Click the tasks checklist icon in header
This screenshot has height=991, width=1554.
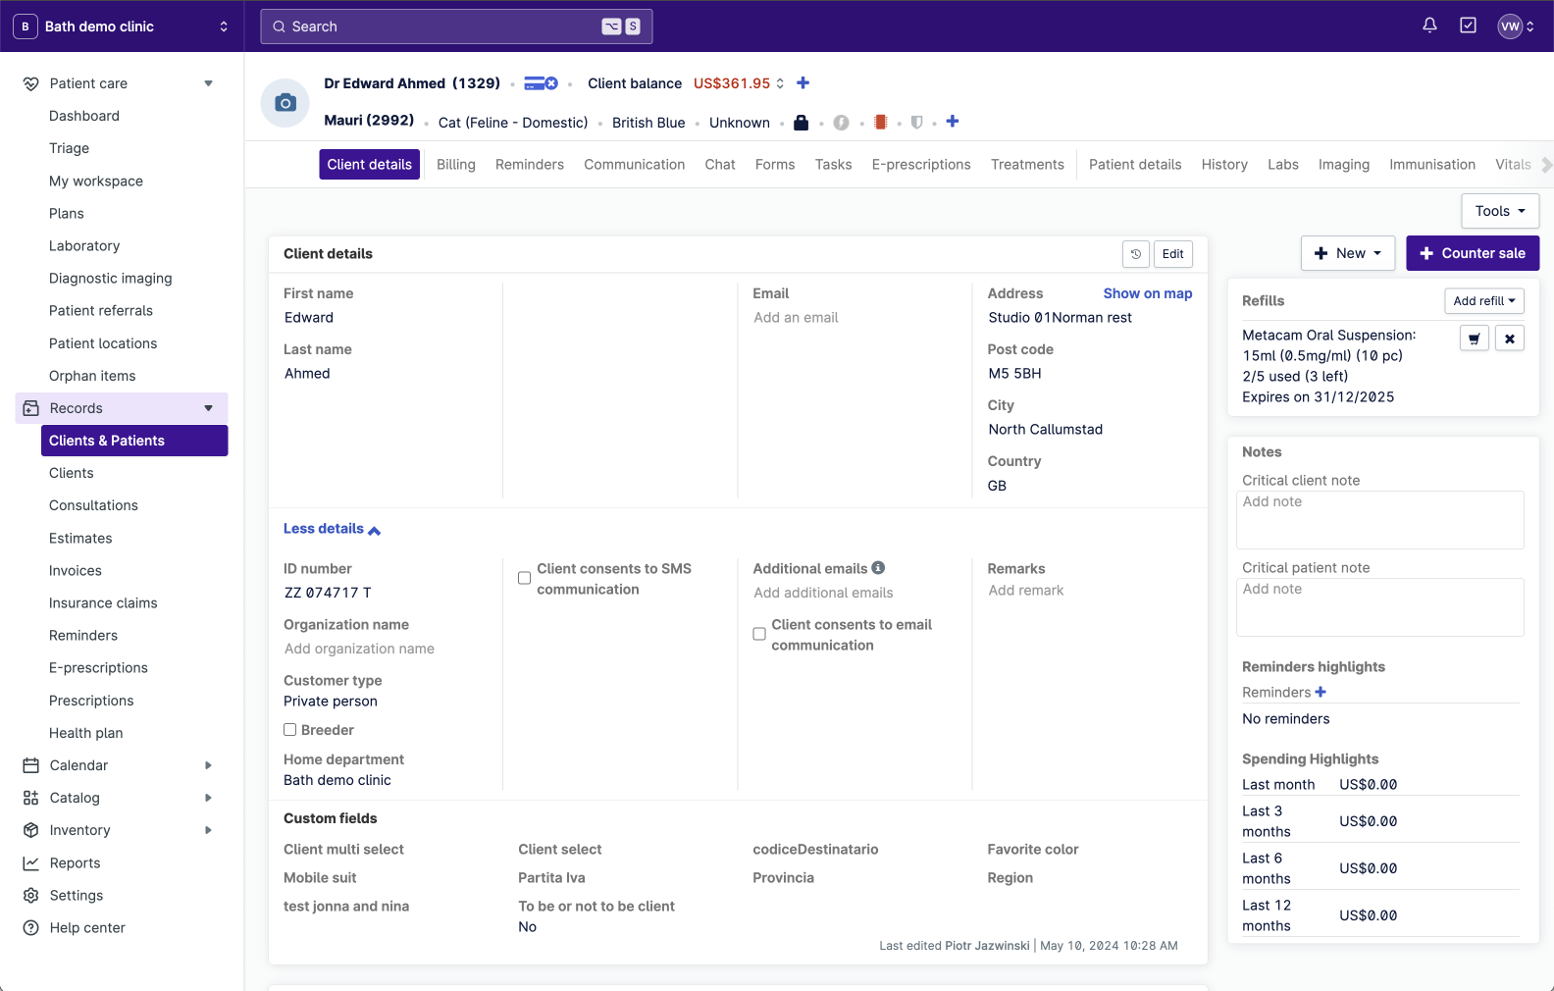pyautogui.click(x=1468, y=26)
